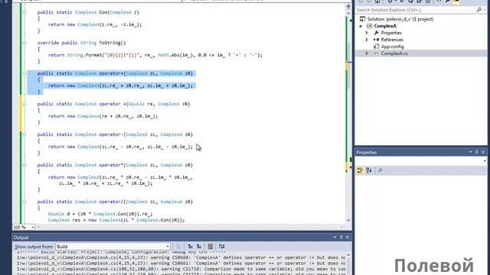Click Go to Next Message in Output
Image resolution: width=490 pixels, height=275 pixels.
[x=199, y=246]
